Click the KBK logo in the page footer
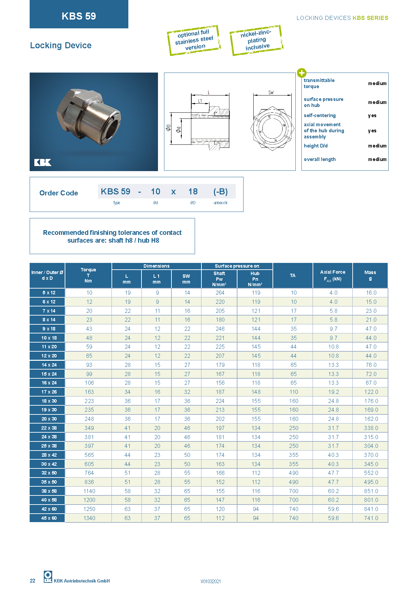 pos(48,576)
